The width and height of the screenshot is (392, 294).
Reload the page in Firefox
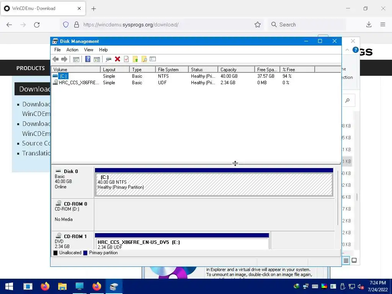[37, 24]
